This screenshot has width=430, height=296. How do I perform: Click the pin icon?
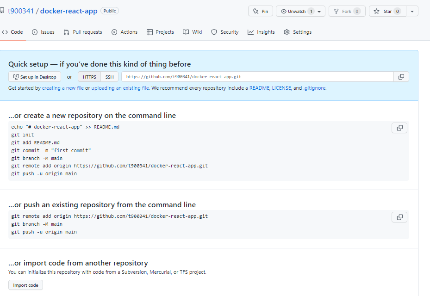pyautogui.click(x=256, y=11)
